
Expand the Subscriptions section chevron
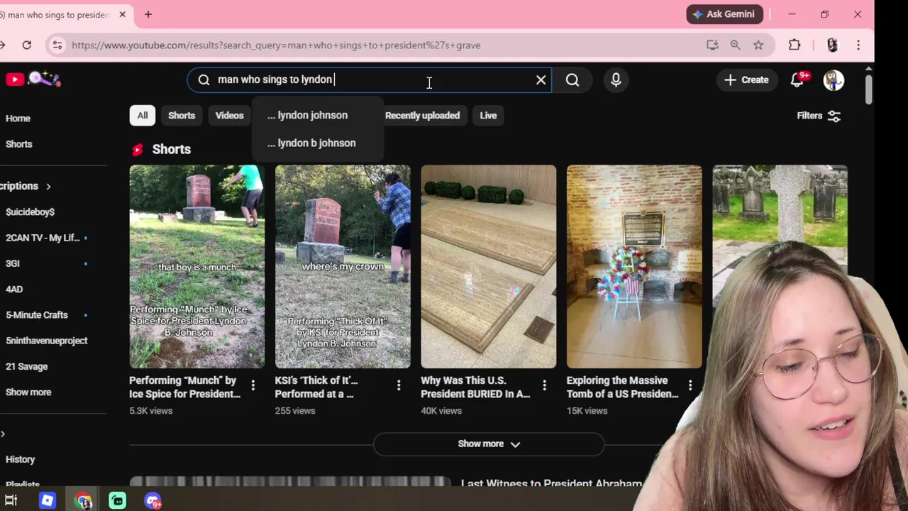pos(48,187)
